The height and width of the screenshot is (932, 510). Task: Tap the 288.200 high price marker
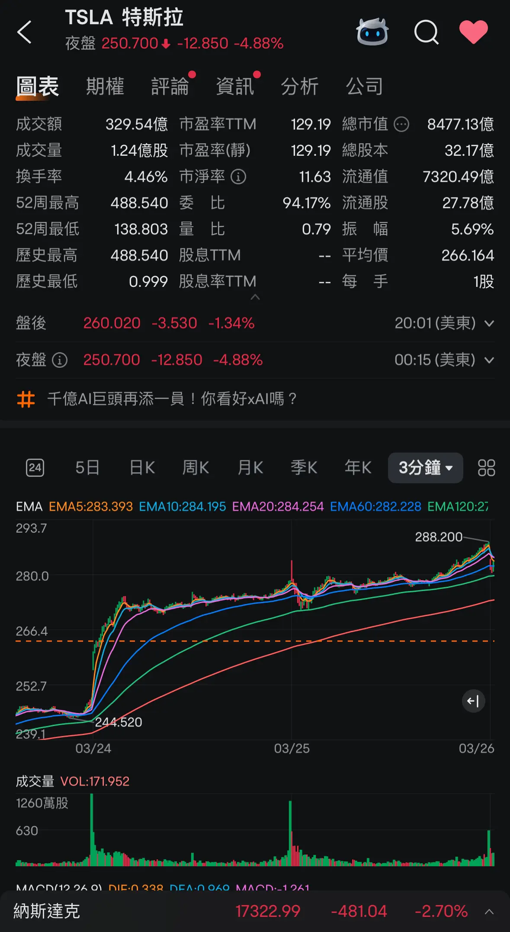click(x=439, y=537)
